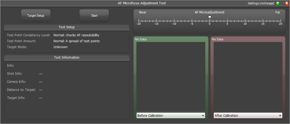This screenshot has width=290, height=124.
Task: Select the -20 Near end of the scale
Action: (139, 20)
